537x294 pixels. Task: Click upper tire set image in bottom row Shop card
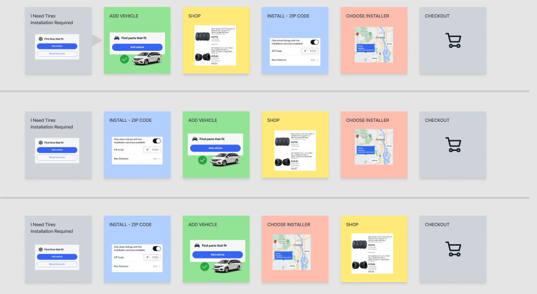click(360, 245)
